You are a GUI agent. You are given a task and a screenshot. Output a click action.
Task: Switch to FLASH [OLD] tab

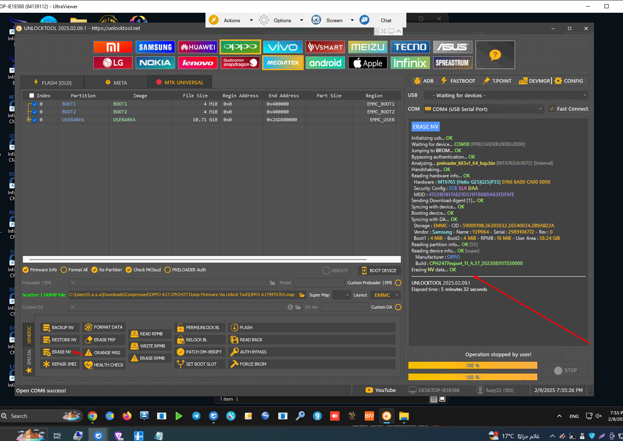[52, 83]
